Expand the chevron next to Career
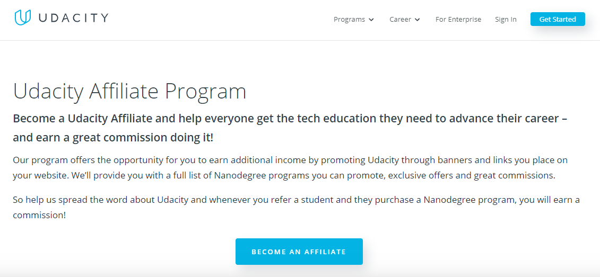Viewport: 600px width, 277px height. point(418,20)
